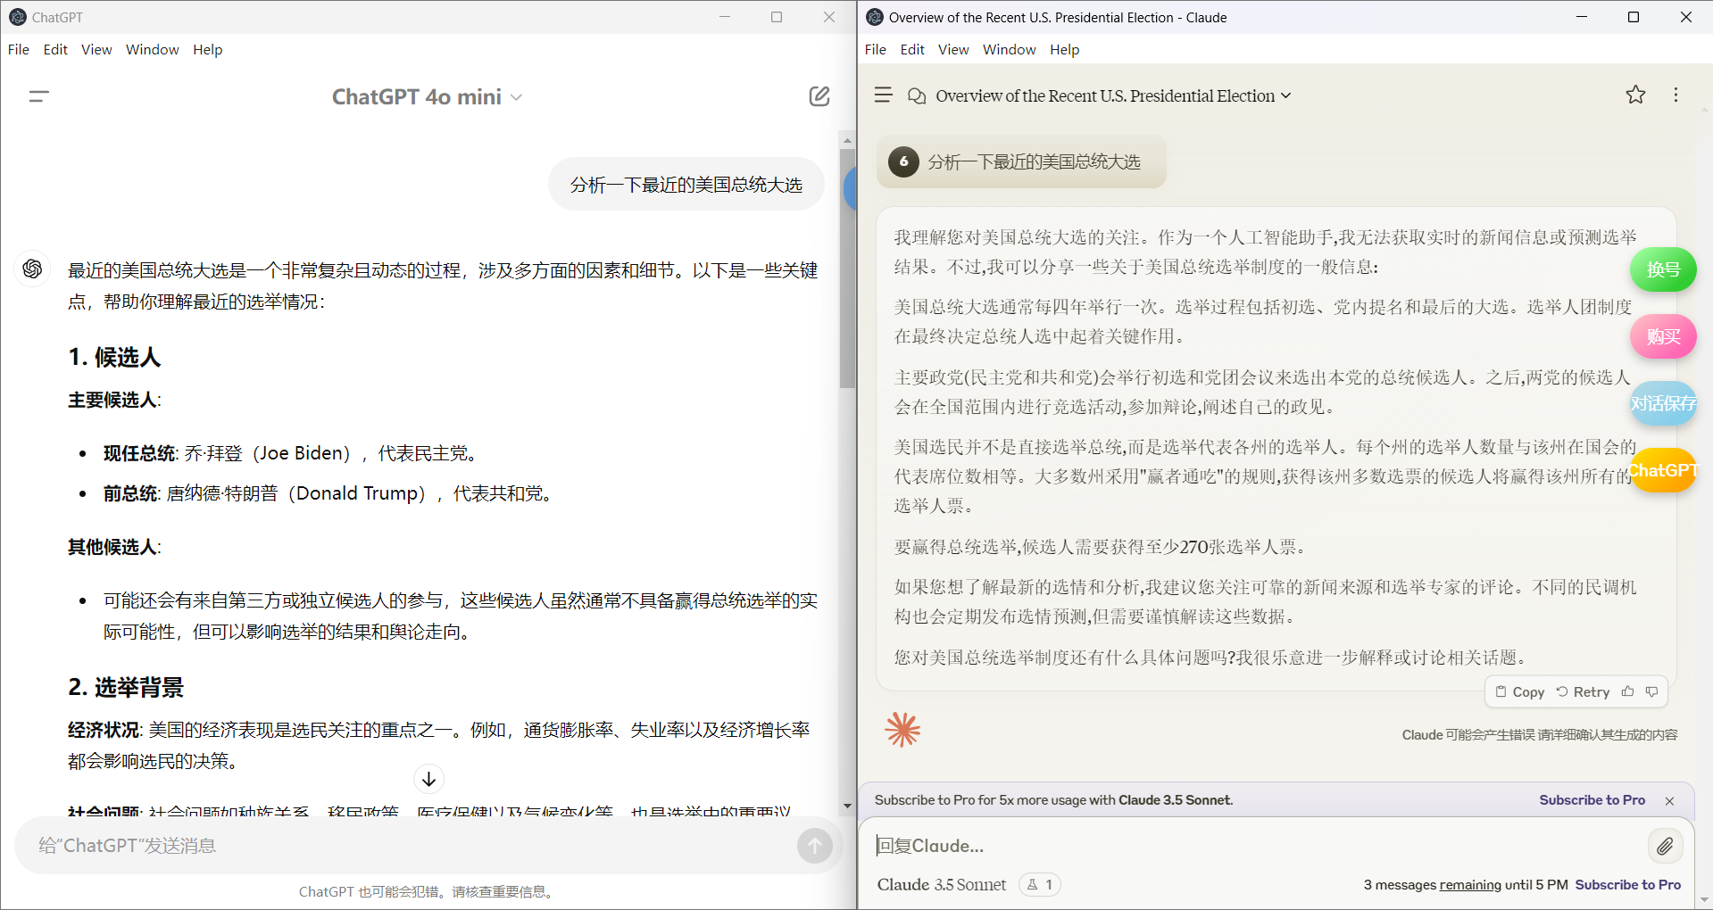Click the ChatGPT scrollbar down arrow
The width and height of the screenshot is (1713, 910).
[x=847, y=806]
